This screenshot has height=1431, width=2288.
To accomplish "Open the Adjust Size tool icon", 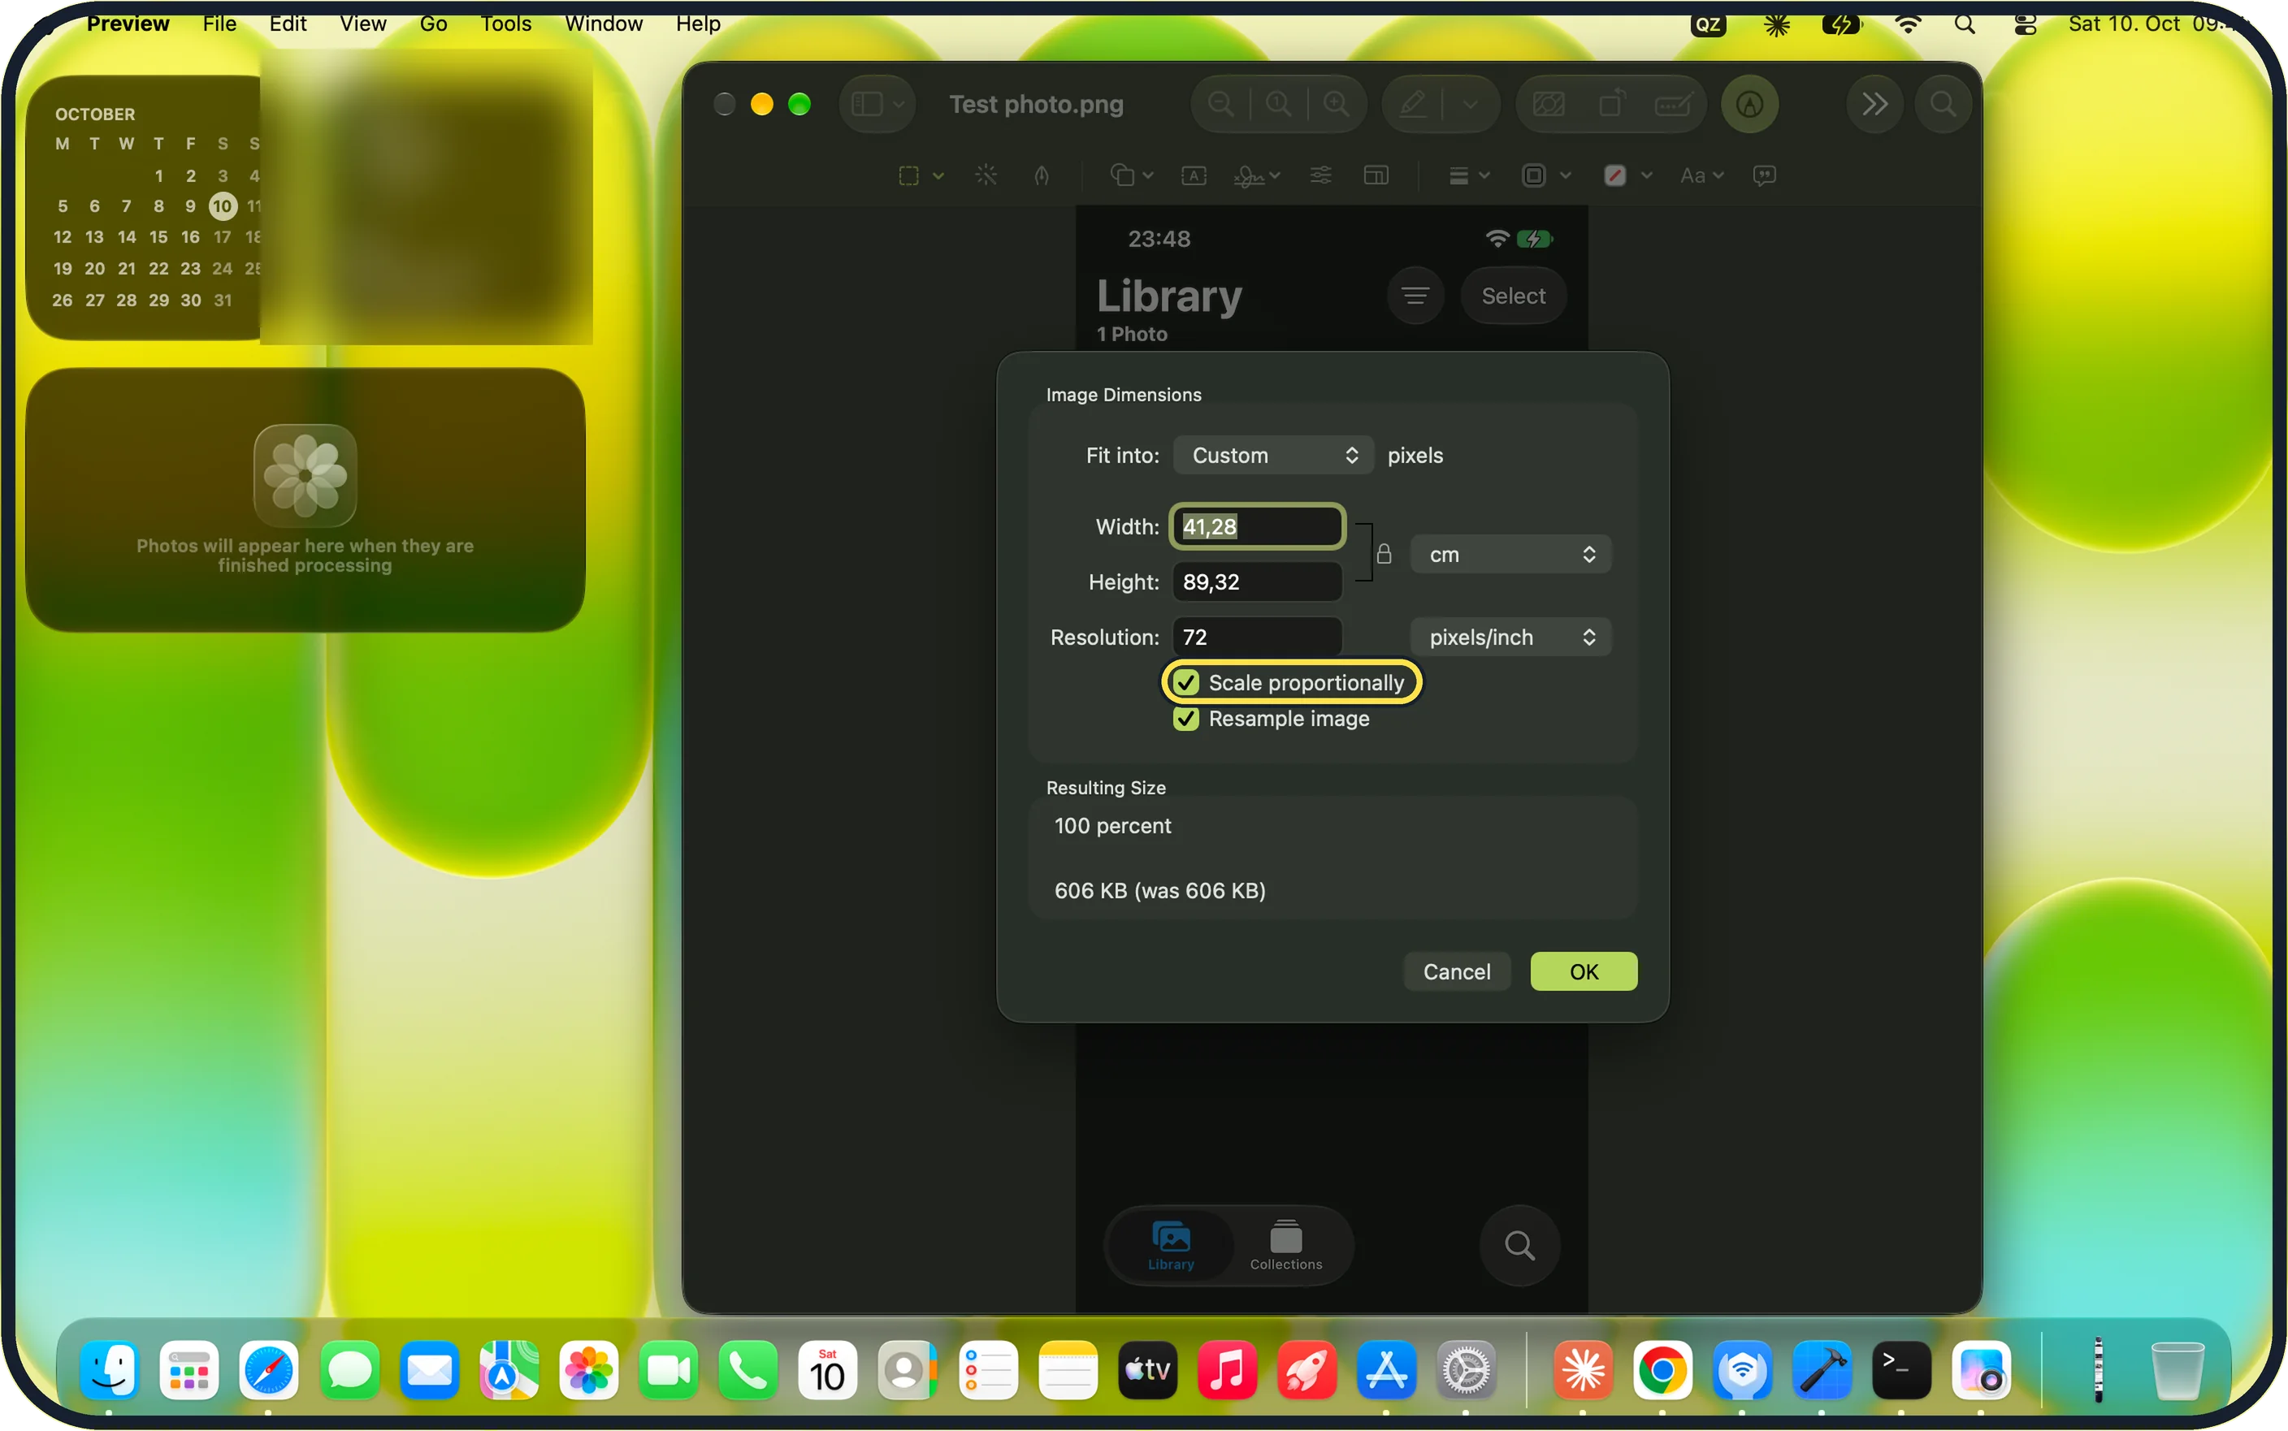I will (x=1376, y=175).
